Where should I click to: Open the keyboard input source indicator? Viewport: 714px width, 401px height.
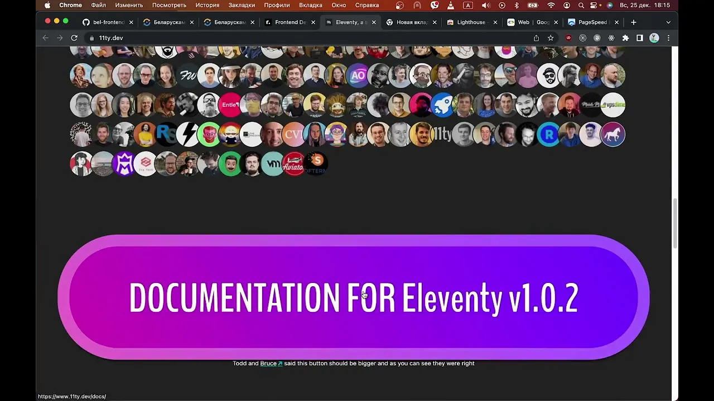[x=469, y=5]
